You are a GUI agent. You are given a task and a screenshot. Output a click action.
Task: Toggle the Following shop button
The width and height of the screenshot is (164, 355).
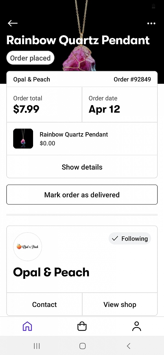point(130,239)
